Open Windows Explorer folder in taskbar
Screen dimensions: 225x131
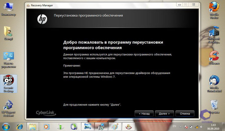coord(32,125)
